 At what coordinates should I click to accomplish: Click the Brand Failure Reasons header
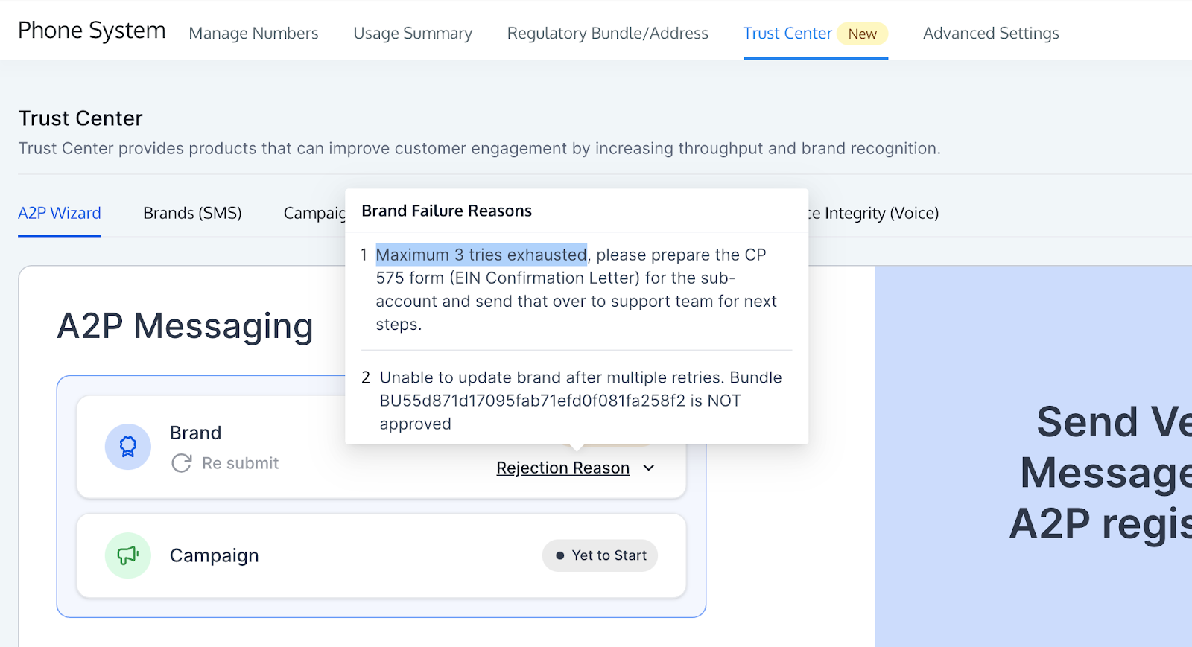[x=447, y=211]
